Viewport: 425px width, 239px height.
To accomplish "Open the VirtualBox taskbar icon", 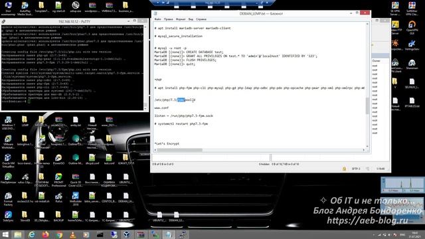I will click(127, 234).
